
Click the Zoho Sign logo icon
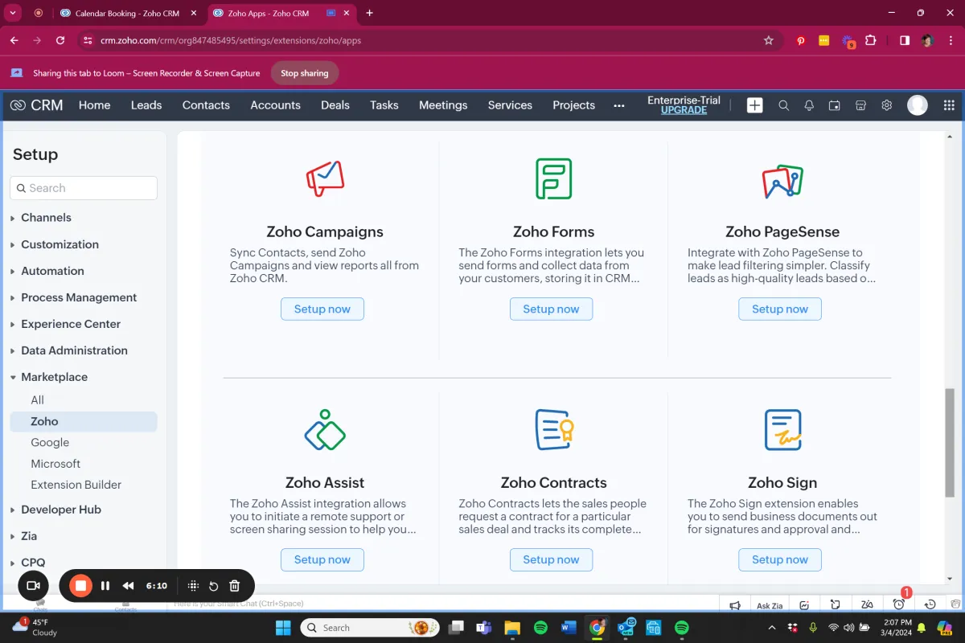click(782, 430)
